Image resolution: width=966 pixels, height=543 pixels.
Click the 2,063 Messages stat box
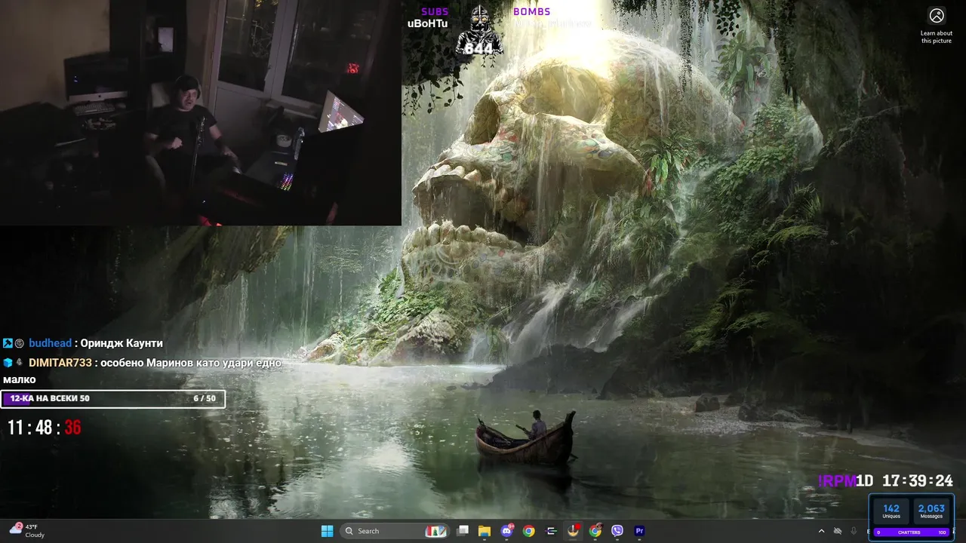point(931,511)
